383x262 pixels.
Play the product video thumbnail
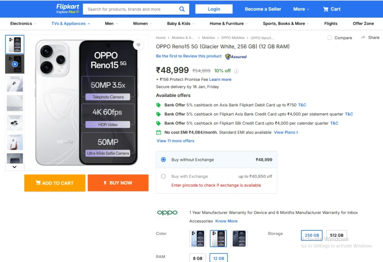pos(15,64)
